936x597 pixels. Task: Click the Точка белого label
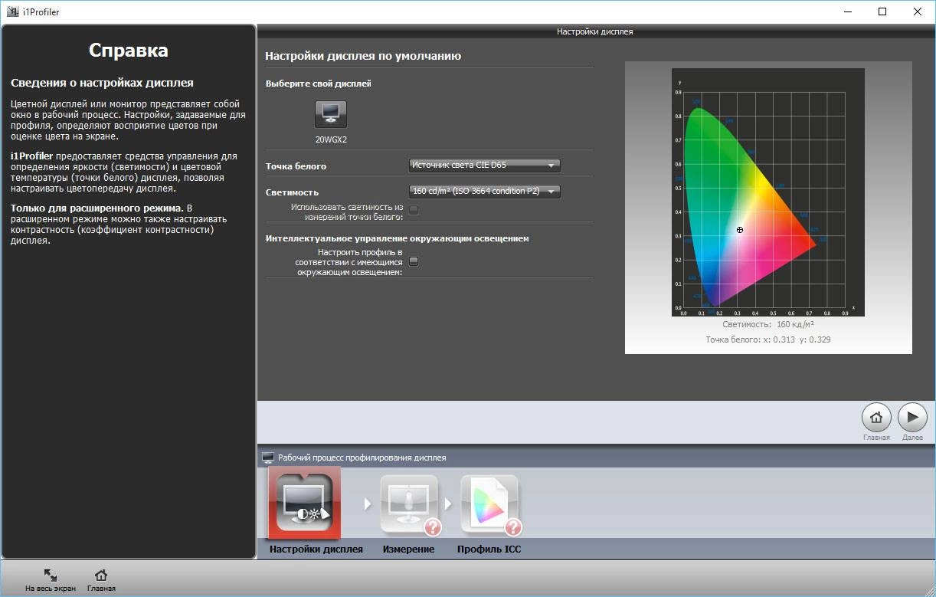click(x=296, y=166)
